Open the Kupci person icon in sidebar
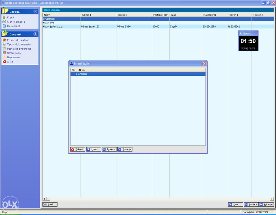 click(x=4, y=17)
